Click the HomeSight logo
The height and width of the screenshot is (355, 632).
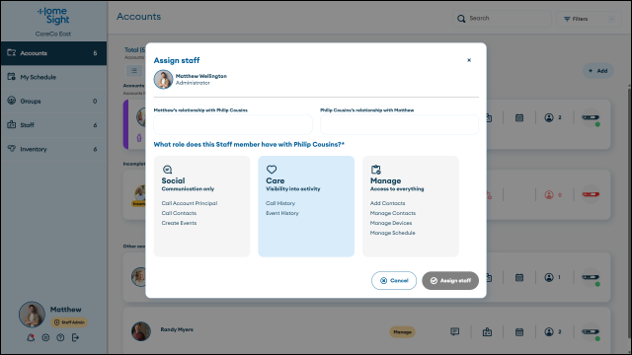(53, 16)
